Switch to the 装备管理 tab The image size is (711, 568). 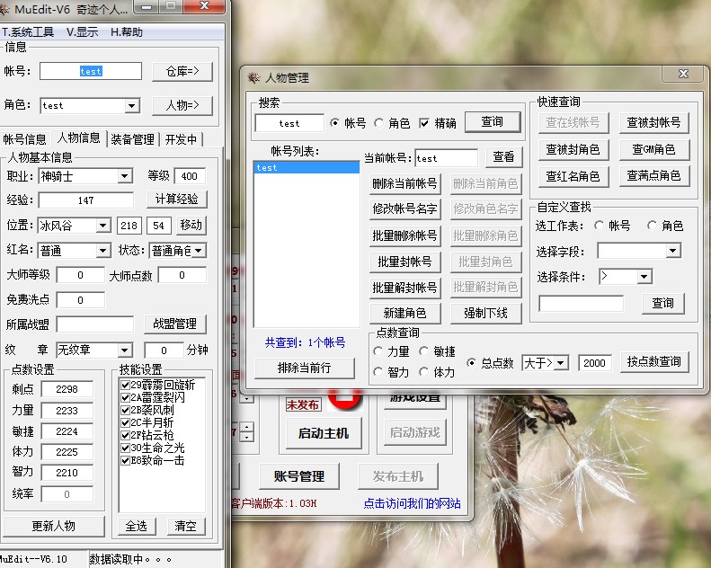132,139
